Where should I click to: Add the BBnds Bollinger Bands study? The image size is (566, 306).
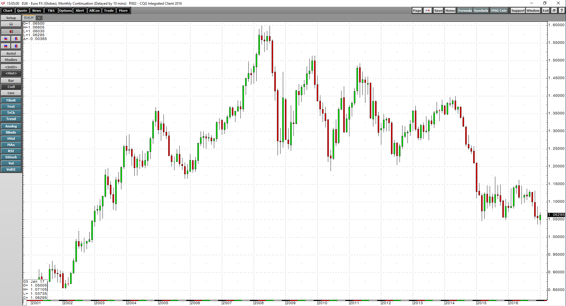(11, 132)
